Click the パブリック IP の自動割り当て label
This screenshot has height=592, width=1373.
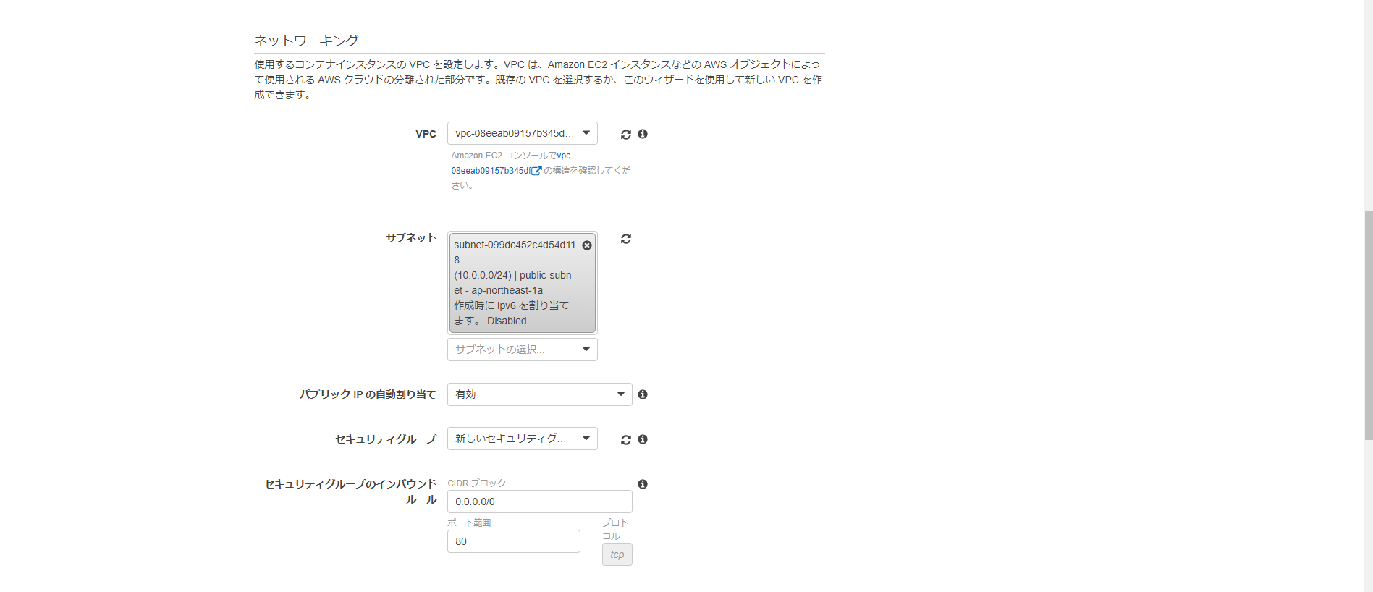pyautogui.click(x=368, y=394)
